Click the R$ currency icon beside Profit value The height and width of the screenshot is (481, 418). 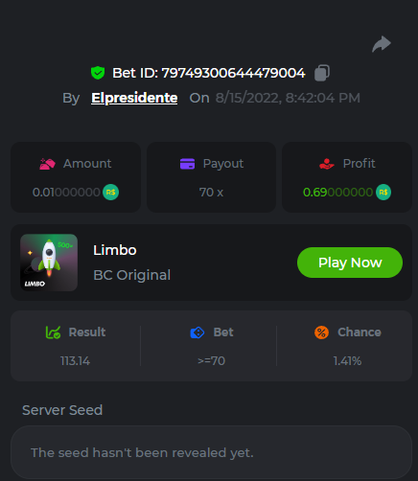383,193
